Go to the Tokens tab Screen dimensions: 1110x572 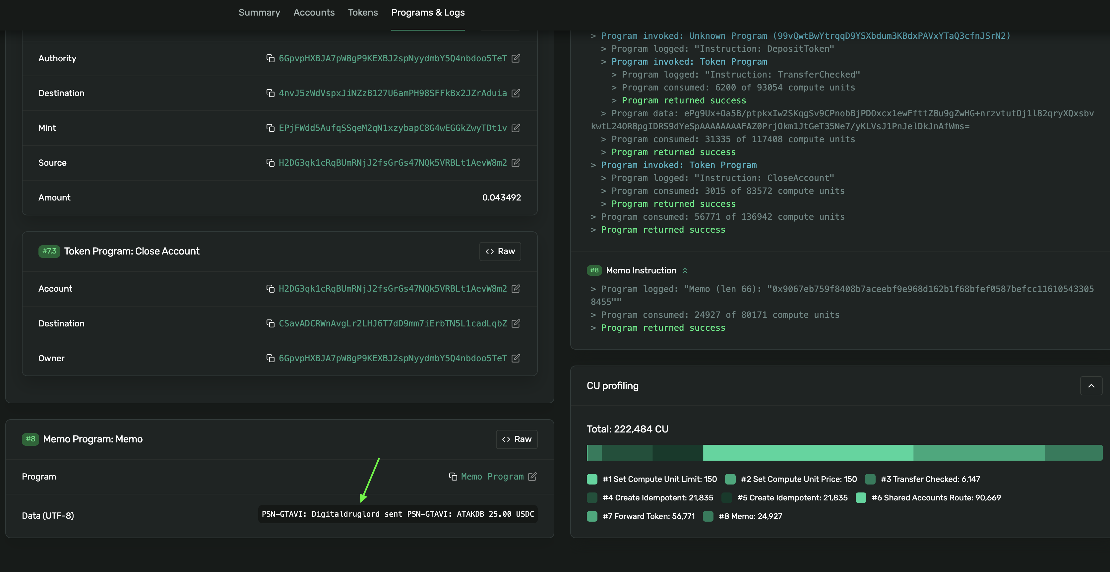[x=363, y=13]
